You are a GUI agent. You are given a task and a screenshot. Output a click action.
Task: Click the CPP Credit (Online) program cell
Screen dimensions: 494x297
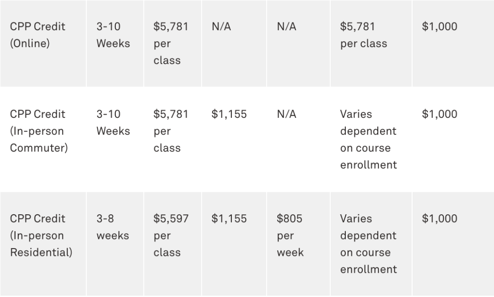(x=38, y=35)
